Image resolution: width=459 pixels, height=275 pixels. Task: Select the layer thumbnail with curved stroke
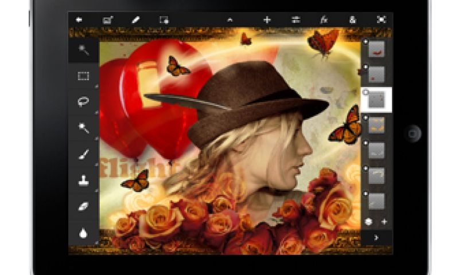click(x=376, y=176)
